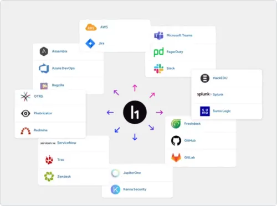This screenshot has width=277, height=206.
Task: Open the GitHub label
Action: point(190,140)
